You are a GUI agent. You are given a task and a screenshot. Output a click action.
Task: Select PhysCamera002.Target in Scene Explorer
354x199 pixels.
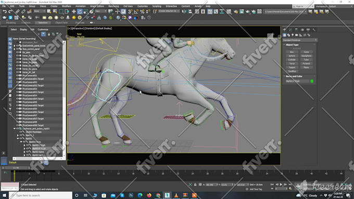tap(33, 85)
